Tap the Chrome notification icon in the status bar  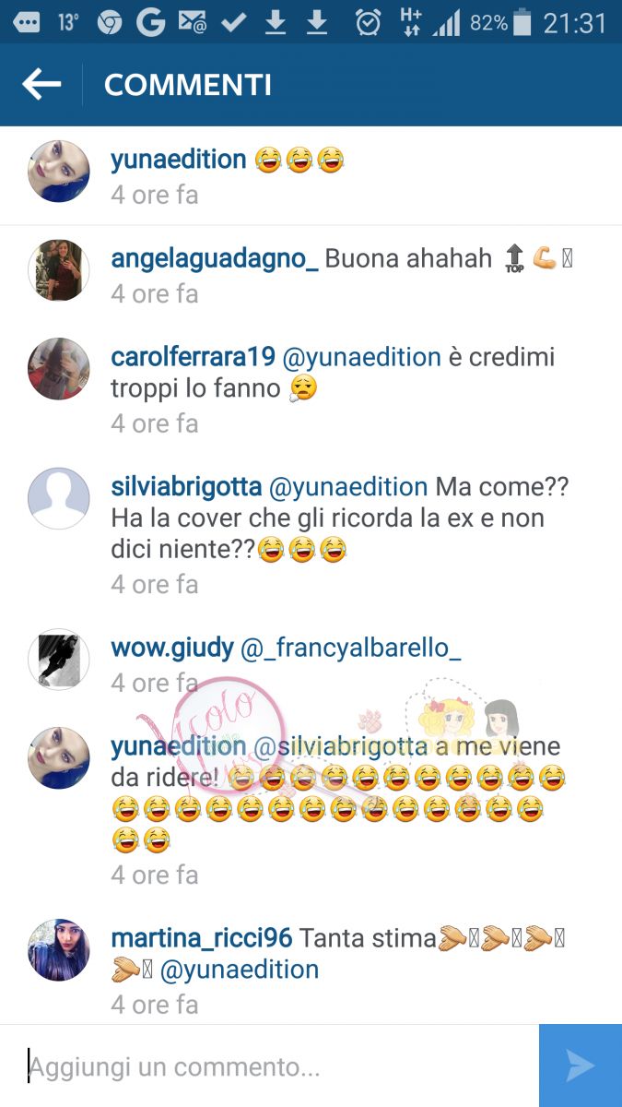110,22
